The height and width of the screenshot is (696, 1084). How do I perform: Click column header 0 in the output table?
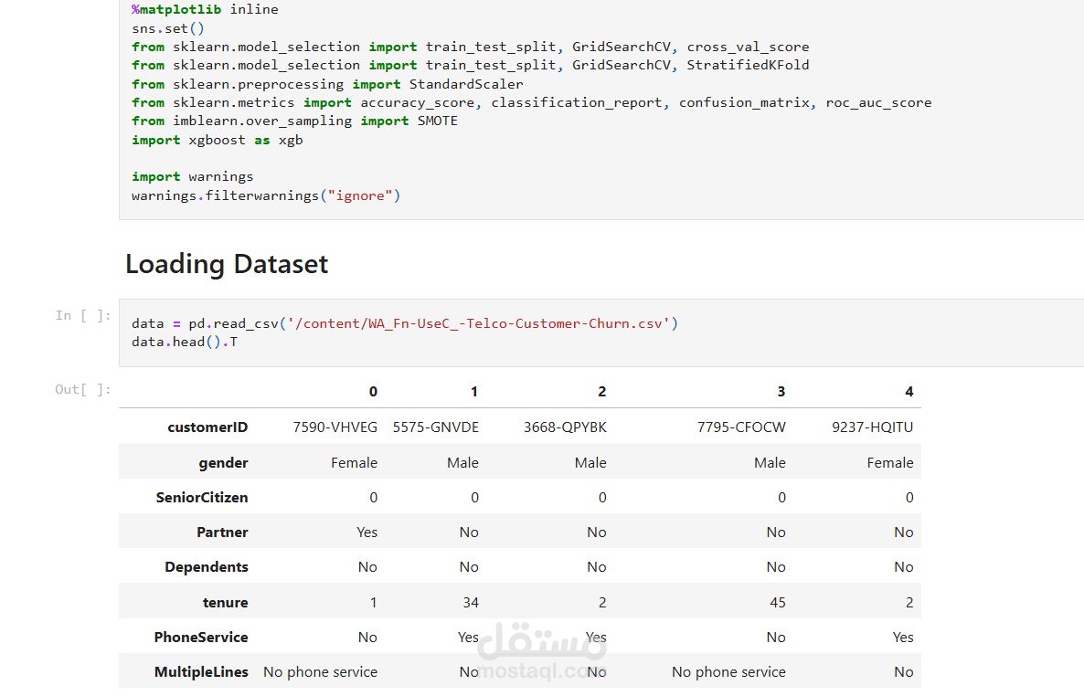[x=373, y=391]
